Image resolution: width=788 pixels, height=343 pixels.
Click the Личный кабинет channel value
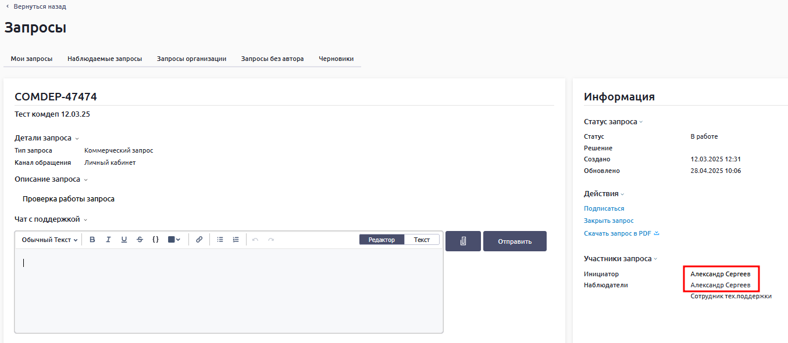[x=110, y=163]
